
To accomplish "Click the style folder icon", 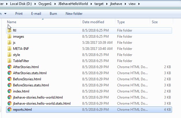I will click(x=9, y=55).
